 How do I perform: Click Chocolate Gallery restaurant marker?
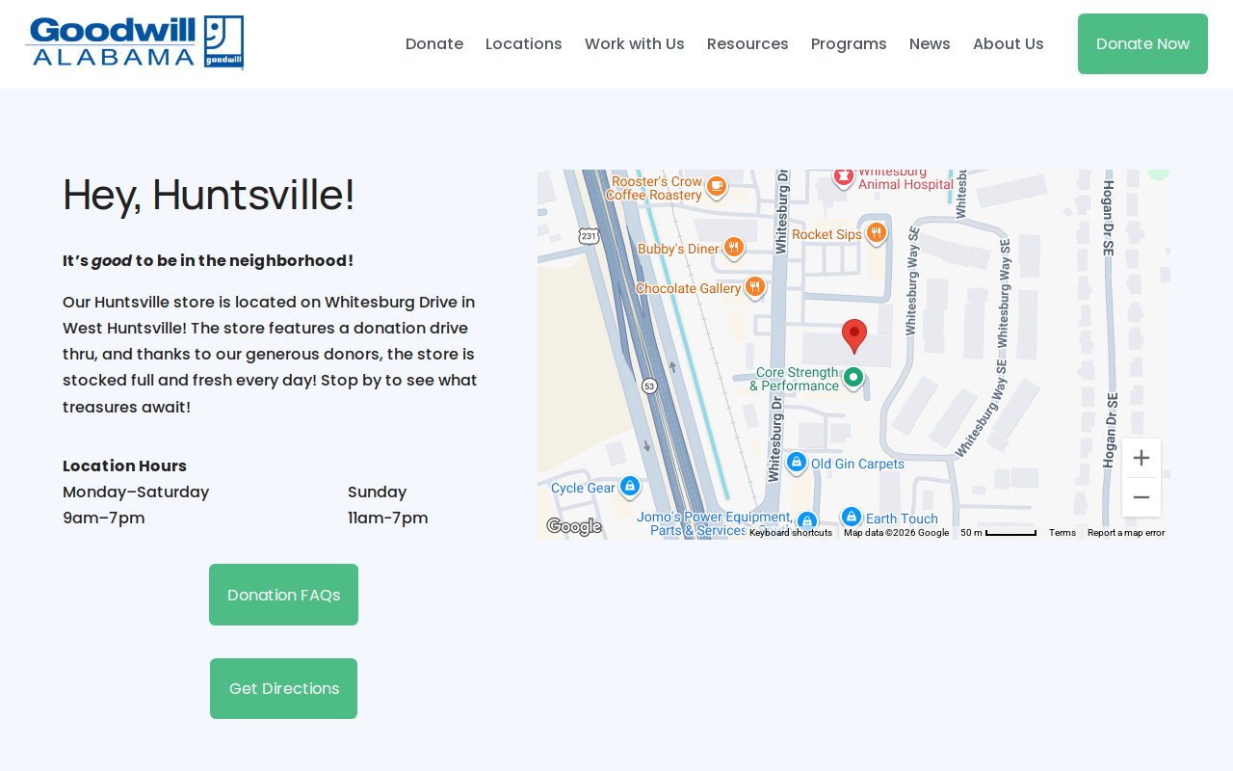(755, 286)
